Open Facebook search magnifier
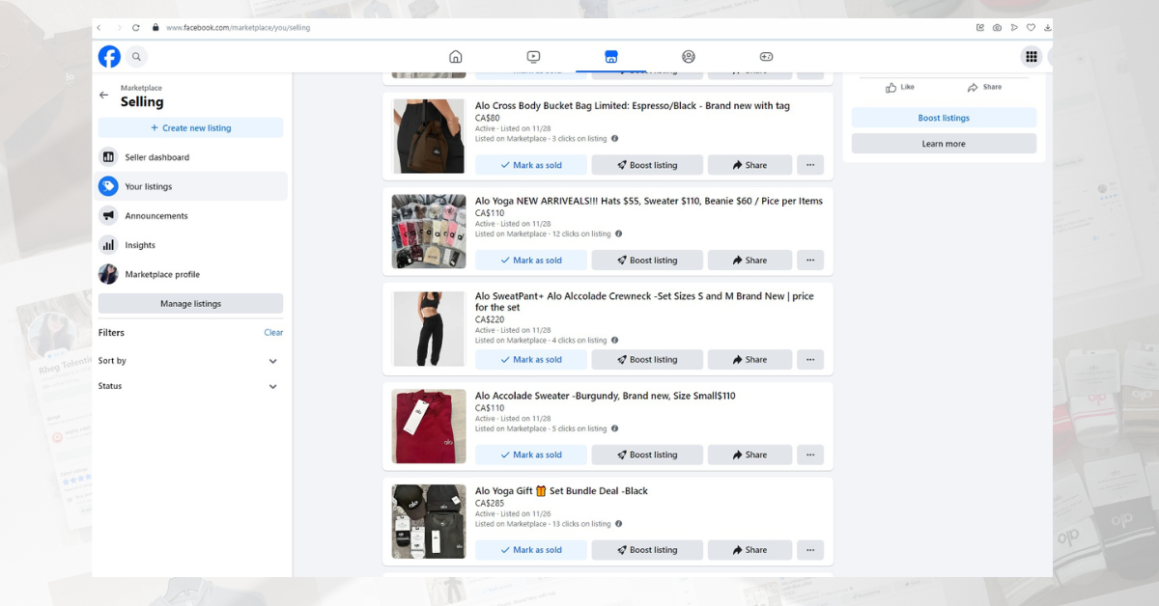 [x=136, y=57]
